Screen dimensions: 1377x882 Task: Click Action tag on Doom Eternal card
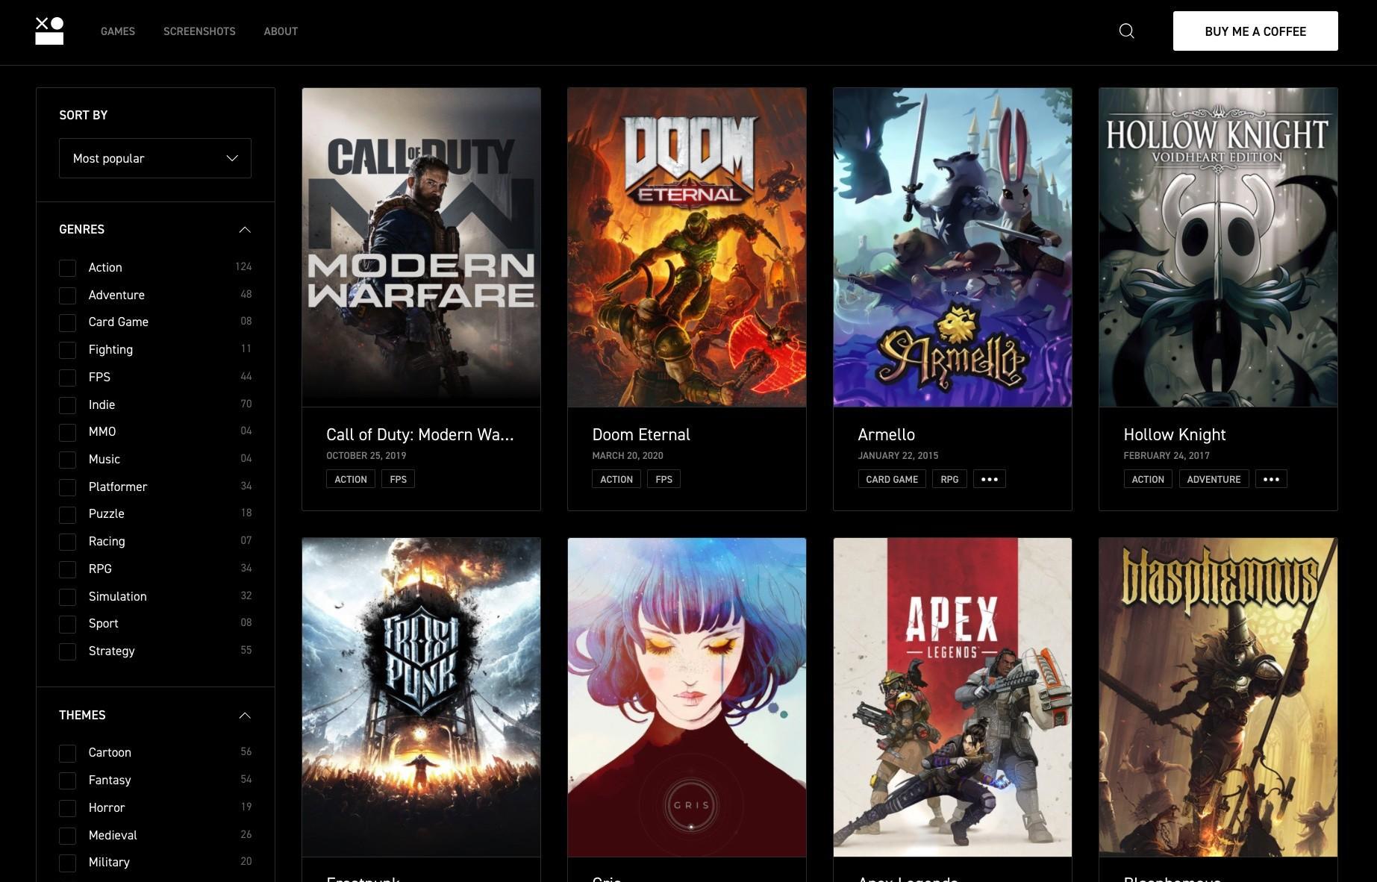pyautogui.click(x=616, y=479)
